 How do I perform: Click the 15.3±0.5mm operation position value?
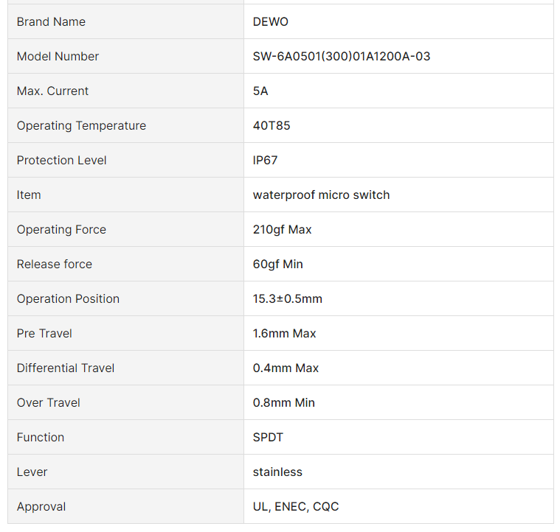[x=287, y=299]
